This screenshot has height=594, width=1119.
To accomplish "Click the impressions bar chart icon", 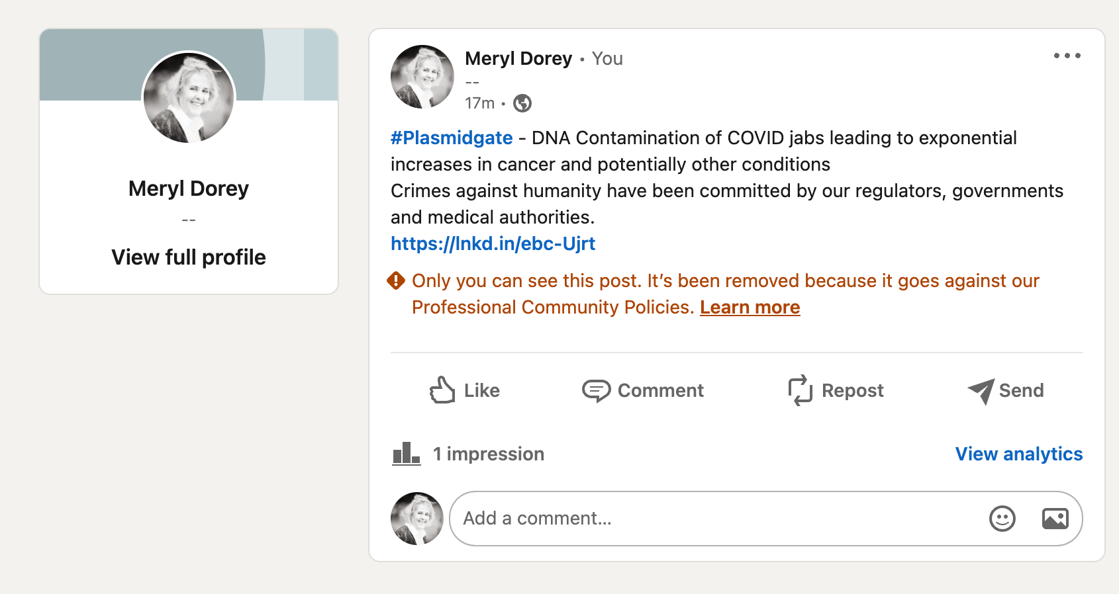I will click(x=406, y=454).
